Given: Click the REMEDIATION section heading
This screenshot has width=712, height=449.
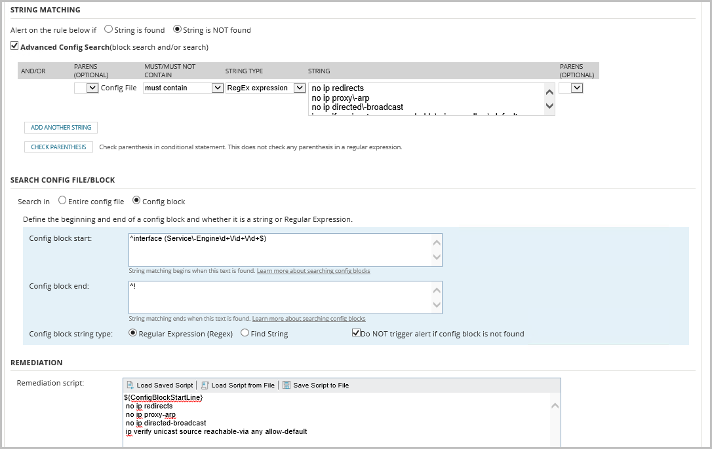Looking at the screenshot, I should click(x=36, y=363).
